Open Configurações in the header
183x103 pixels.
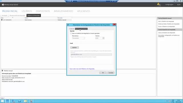169,5
